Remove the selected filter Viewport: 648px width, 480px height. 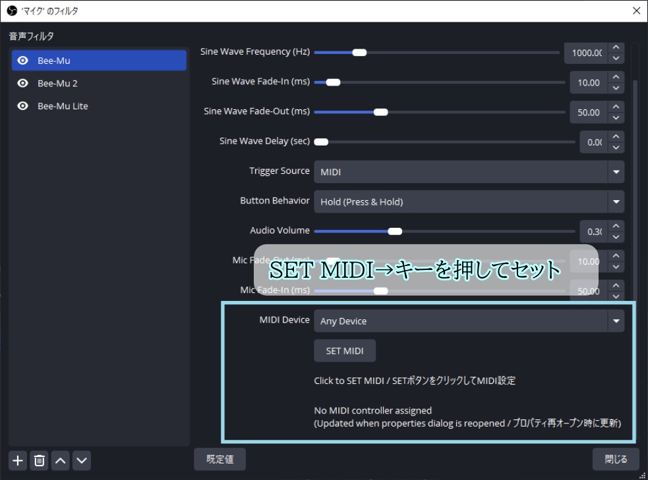(x=39, y=460)
